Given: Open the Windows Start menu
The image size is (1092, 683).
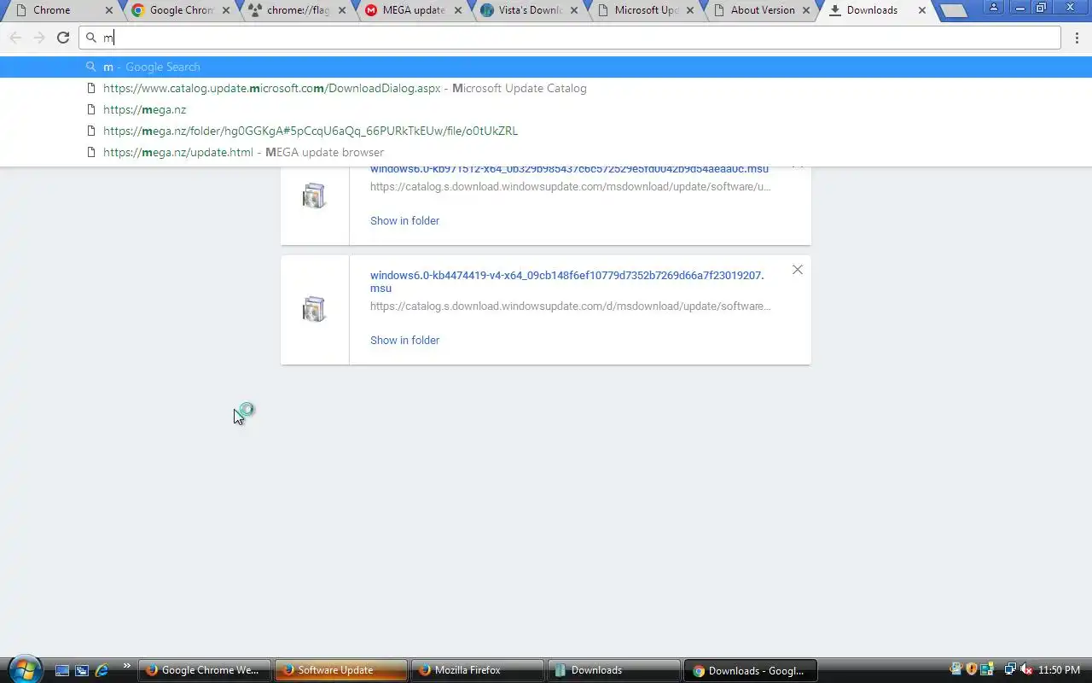Looking at the screenshot, I should coord(23,669).
